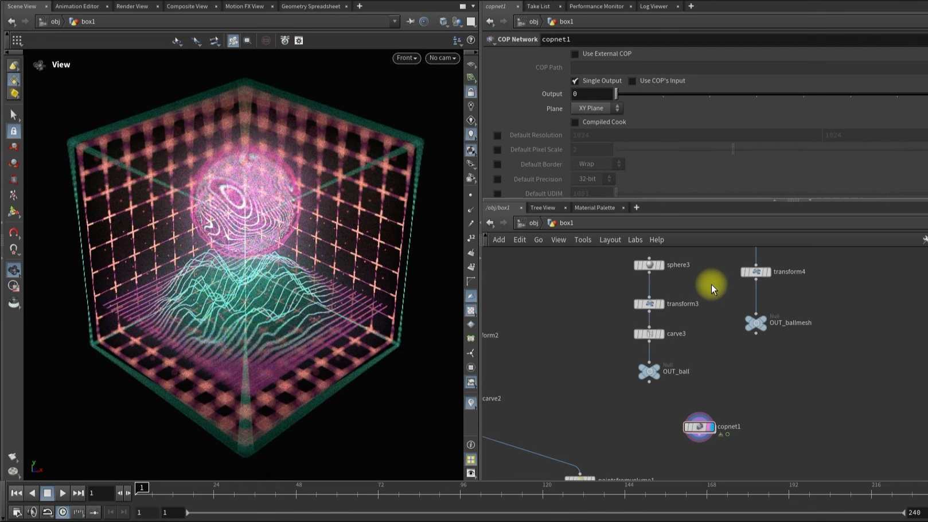Enable the Use External COP checkbox
928x522 pixels.
575,54
